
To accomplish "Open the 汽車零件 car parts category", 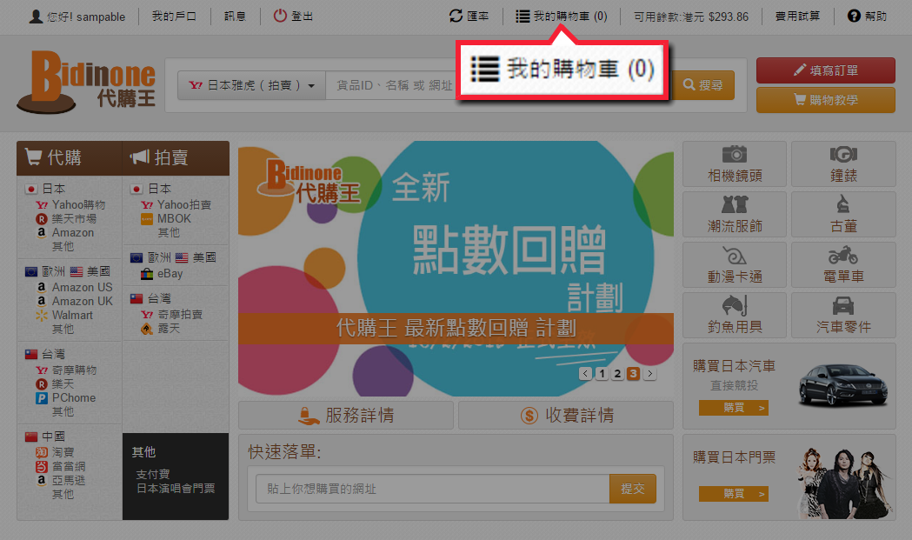I will click(x=843, y=316).
